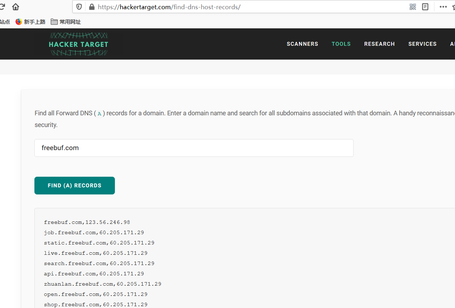Select result zhuanlan.freebuf.com row
Viewport: 455px width, 308px height.
click(x=102, y=284)
